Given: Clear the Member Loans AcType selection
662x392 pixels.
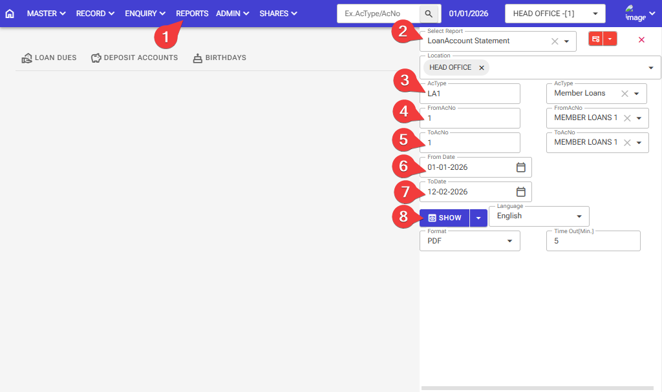Looking at the screenshot, I should tap(624, 94).
